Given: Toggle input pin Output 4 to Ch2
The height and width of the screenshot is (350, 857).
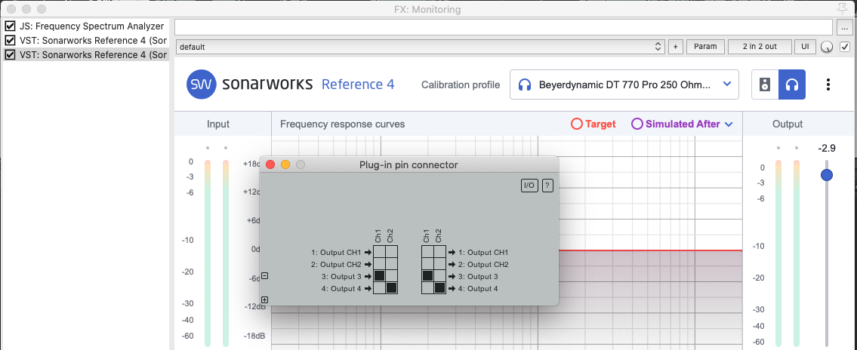Looking at the screenshot, I should (x=391, y=287).
